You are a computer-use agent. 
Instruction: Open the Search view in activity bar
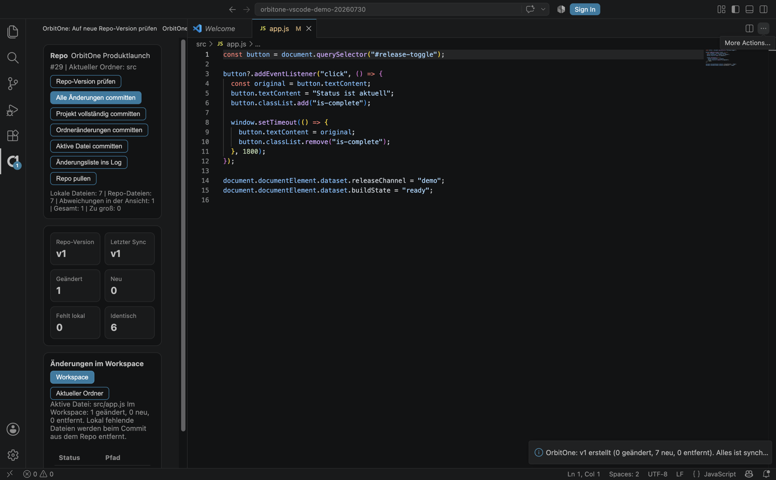point(13,58)
